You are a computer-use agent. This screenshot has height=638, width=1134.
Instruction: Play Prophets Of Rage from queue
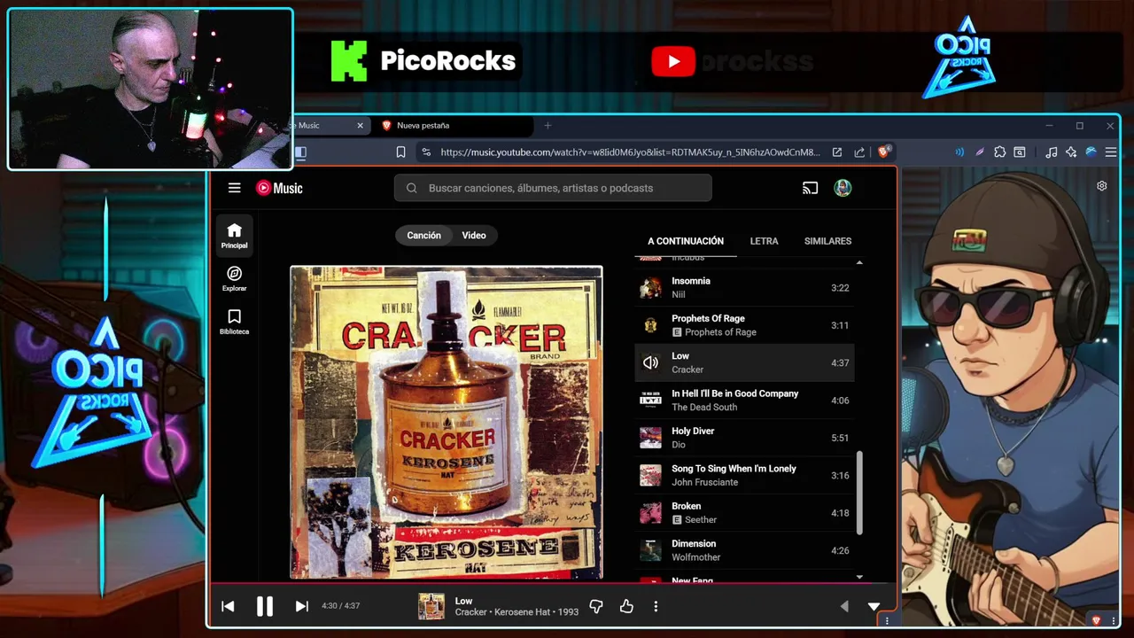point(744,325)
